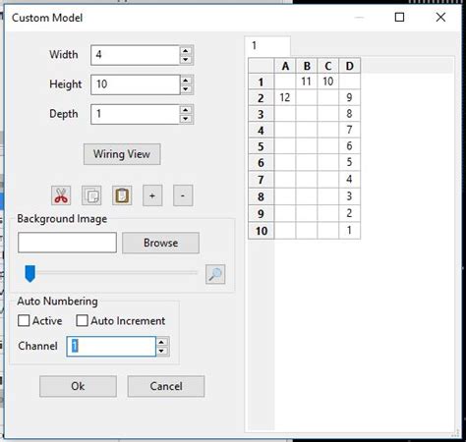Browse for a background image

coord(160,243)
